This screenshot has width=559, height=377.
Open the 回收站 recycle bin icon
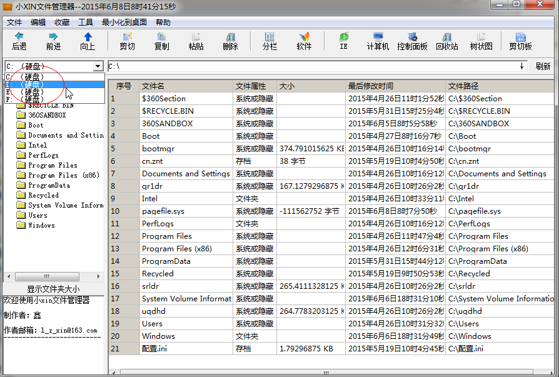coord(446,36)
